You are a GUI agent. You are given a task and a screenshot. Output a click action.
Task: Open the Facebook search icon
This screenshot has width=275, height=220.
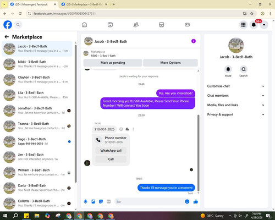18,25
